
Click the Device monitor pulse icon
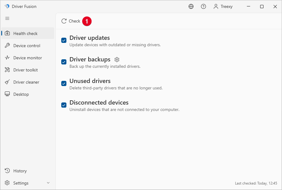coord(7,58)
